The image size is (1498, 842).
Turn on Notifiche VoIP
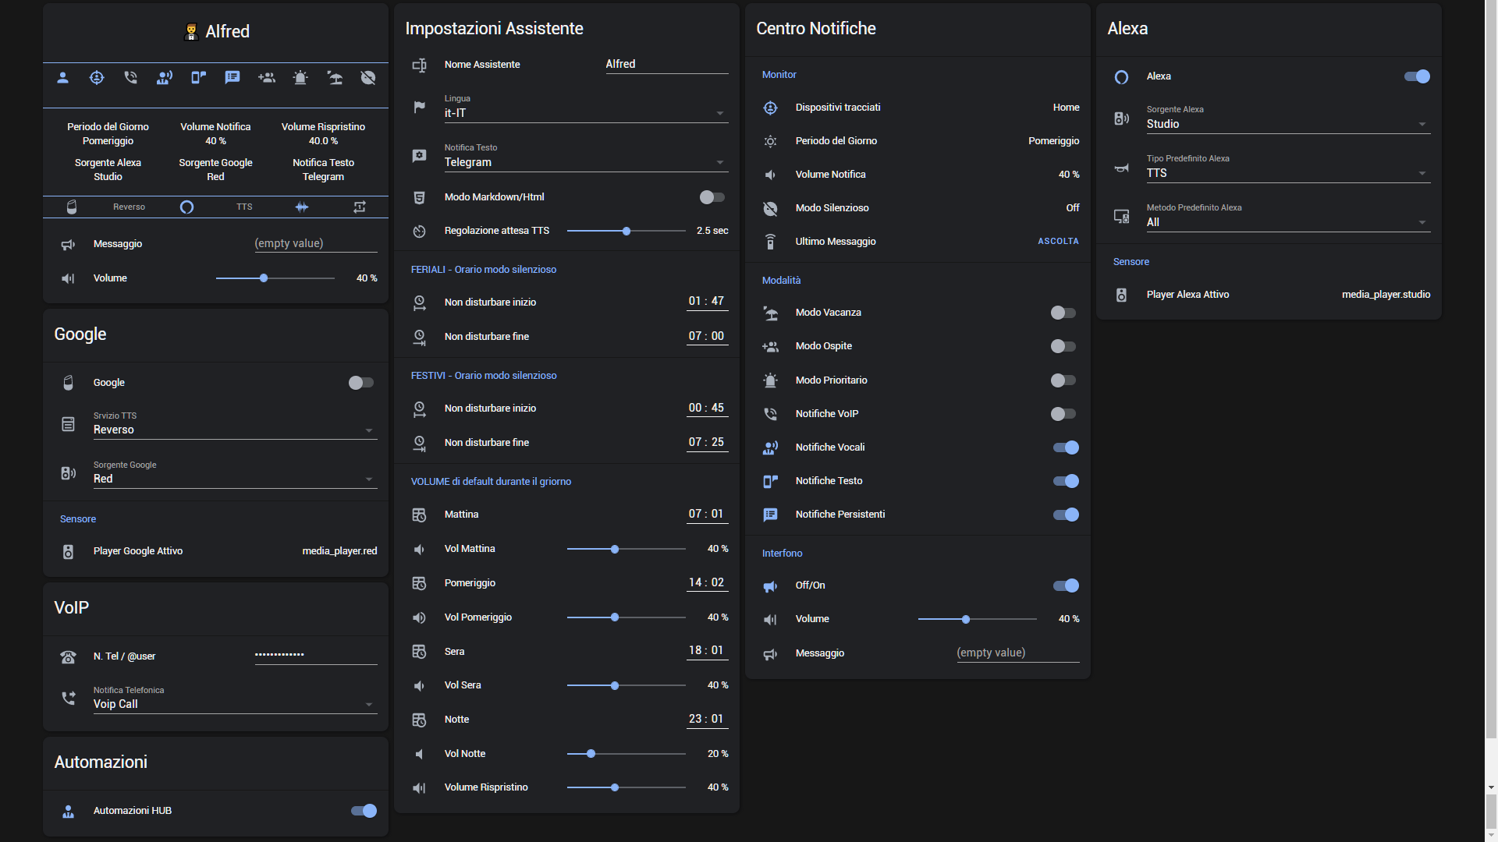pos(1063,414)
